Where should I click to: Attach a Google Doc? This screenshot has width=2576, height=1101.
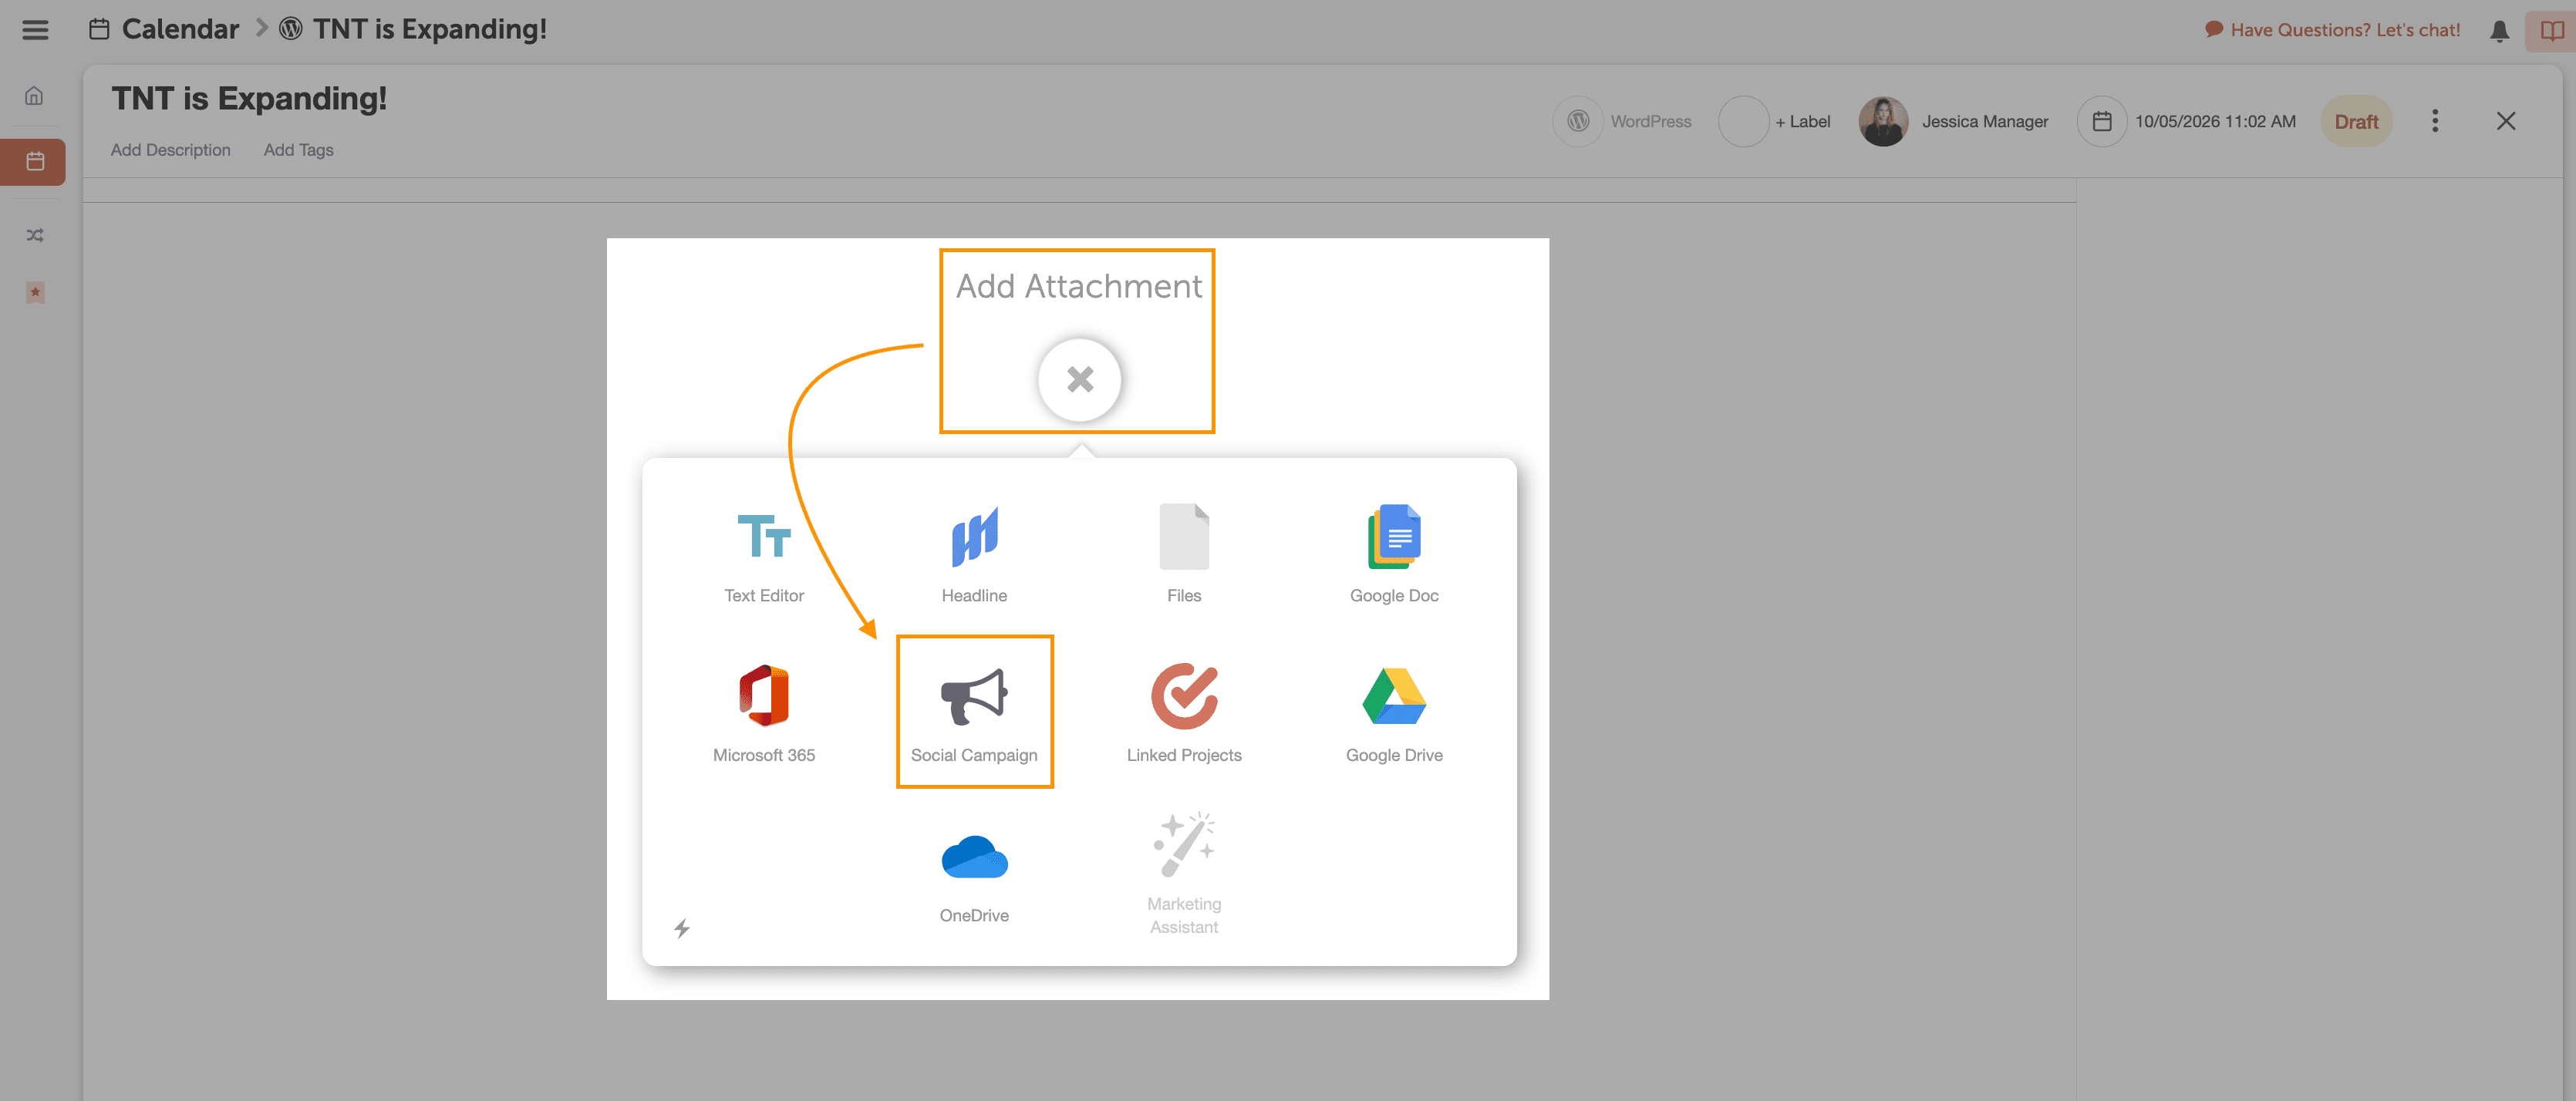click(1393, 552)
